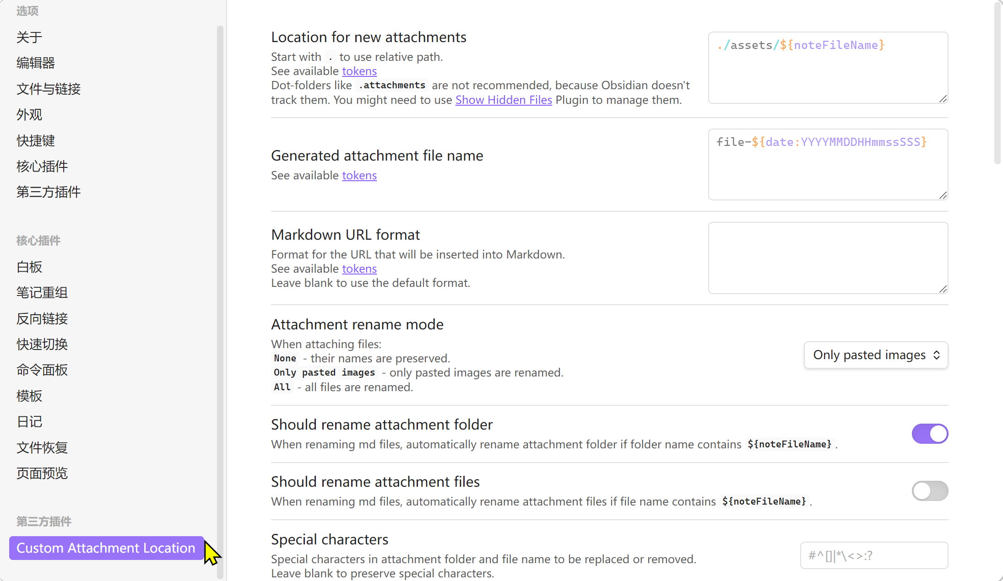
Task: Open 命令面板 core plugin settings
Action: 42,370
